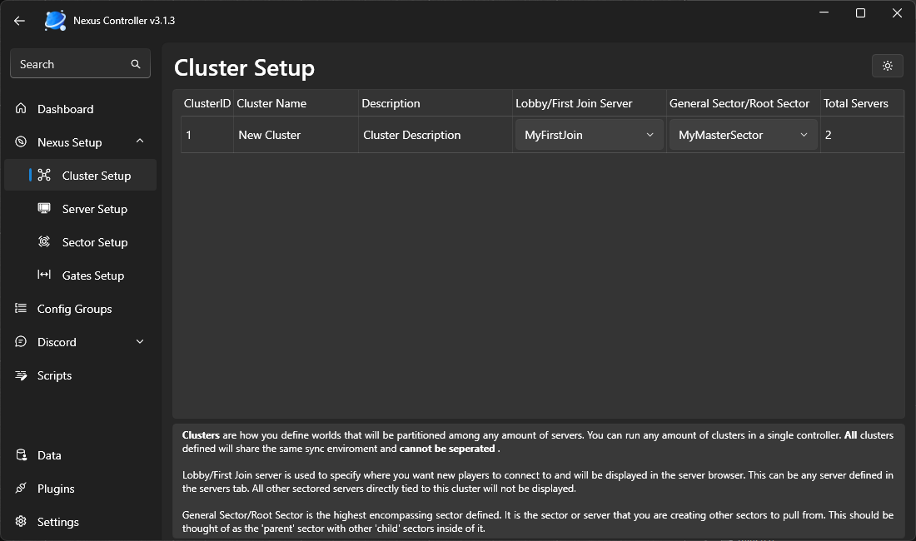Image resolution: width=916 pixels, height=541 pixels.
Task: Click the Nexus Controller planet logo
Action: (x=55, y=21)
